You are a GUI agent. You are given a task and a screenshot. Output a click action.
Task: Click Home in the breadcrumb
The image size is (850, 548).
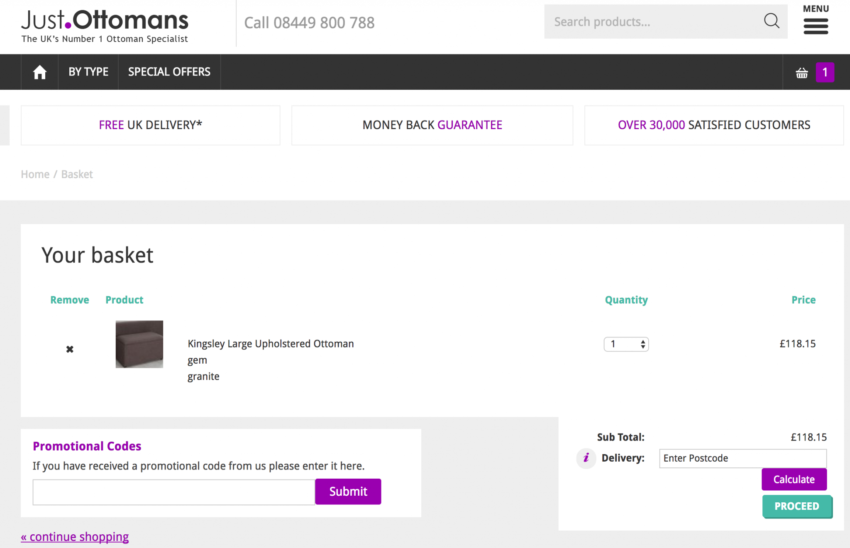tap(35, 174)
